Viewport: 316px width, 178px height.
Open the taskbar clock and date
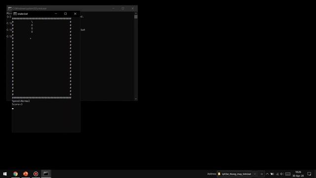click(x=298, y=174)
